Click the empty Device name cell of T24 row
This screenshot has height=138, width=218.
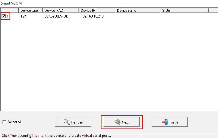click(x=137, y=16)
